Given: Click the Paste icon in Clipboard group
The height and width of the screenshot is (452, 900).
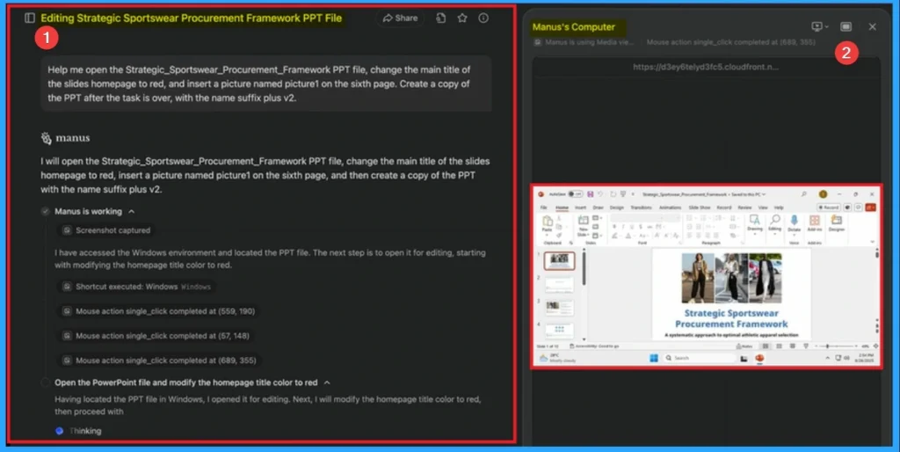Looking at the screenshot, I should (547, 221).
